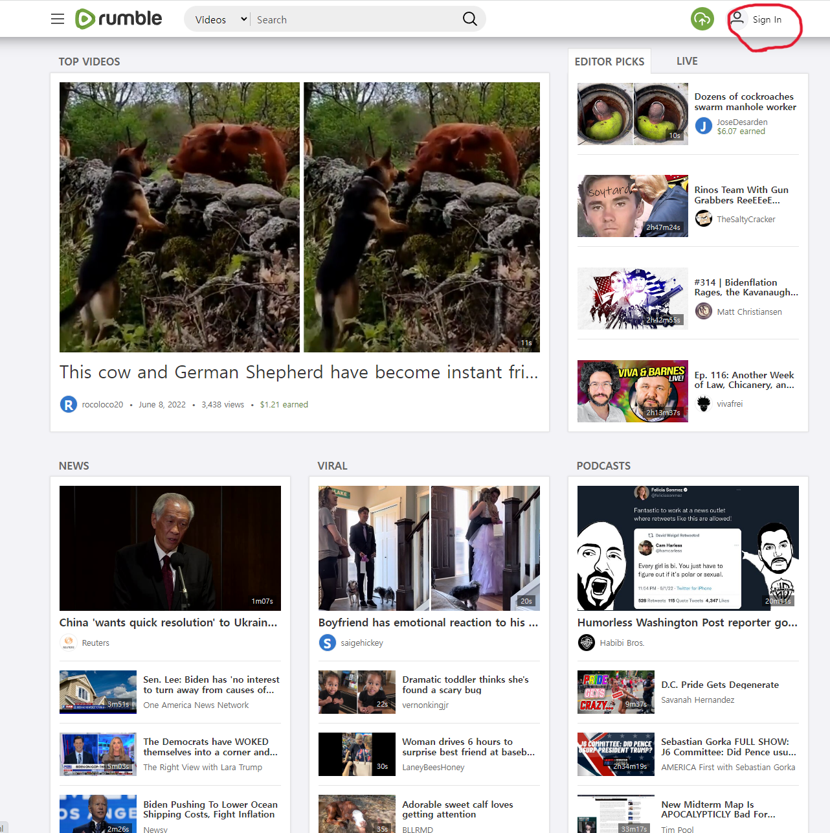Open rocoloco20 channel avatar

pyautogui.click(x=69, y=404)
